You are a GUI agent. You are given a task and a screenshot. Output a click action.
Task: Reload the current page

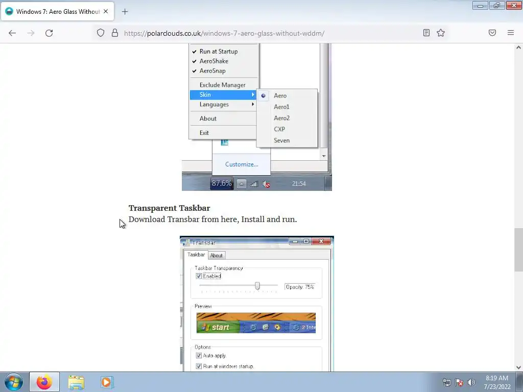pyautogui.click(x=49, y=33)
